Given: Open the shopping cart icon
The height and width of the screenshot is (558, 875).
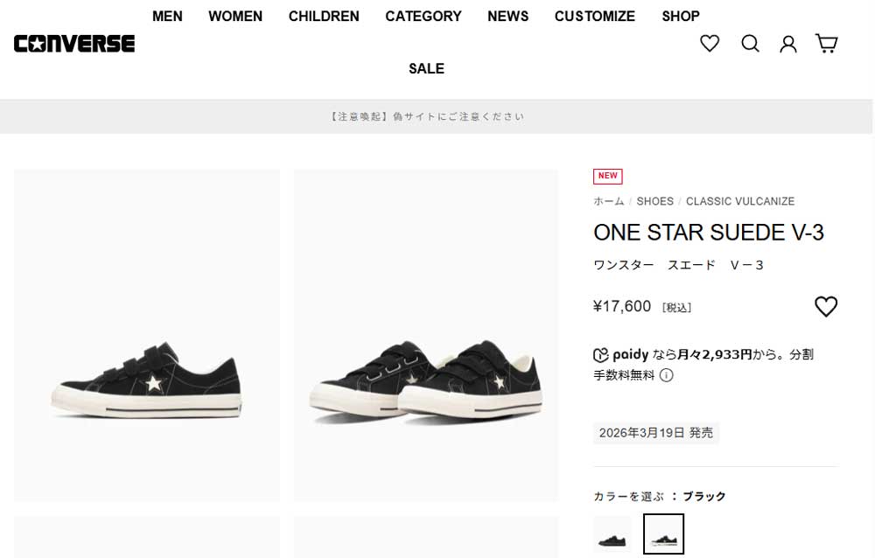Looking at the screenshot, I should [x=827, y=44].
